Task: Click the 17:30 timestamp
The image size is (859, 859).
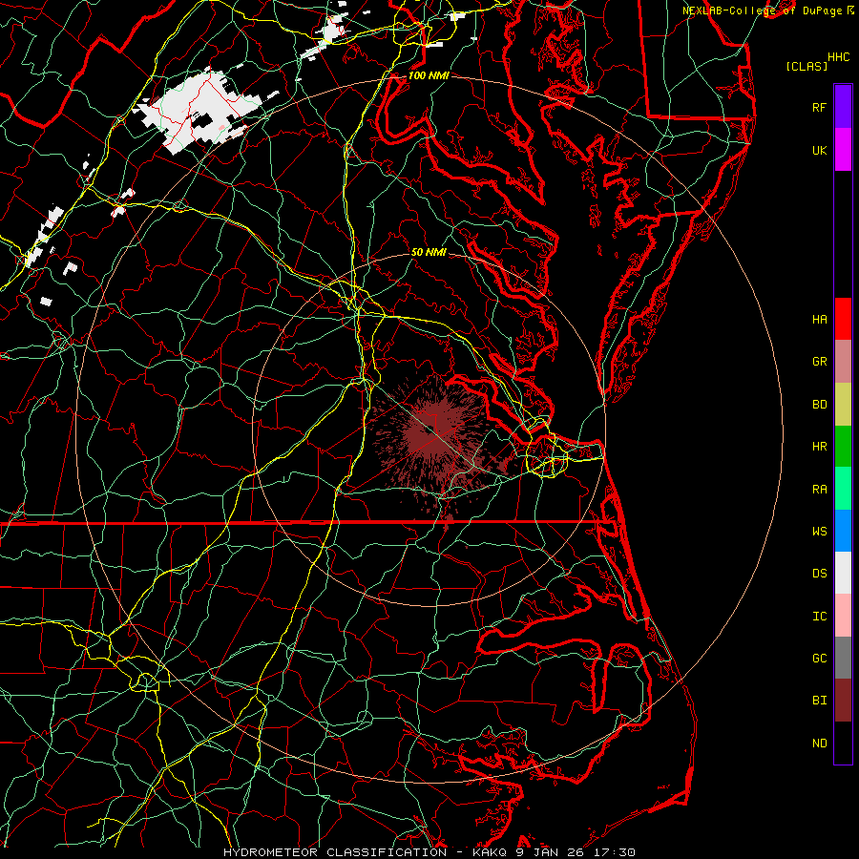Action: tap(617, 852)
